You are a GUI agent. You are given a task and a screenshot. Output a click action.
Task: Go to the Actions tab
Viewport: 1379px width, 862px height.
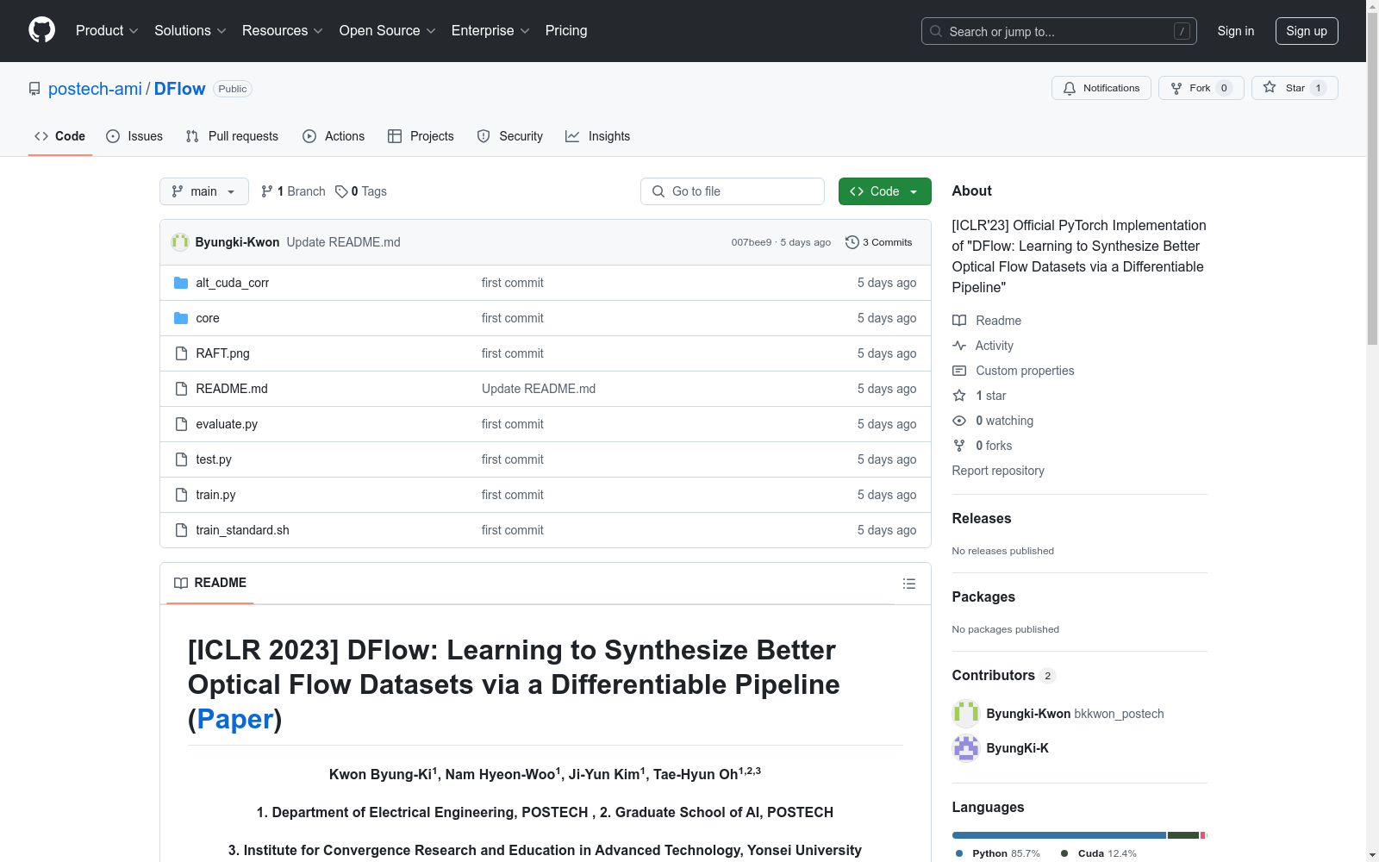pyautogui.click(x=334, y=136)
